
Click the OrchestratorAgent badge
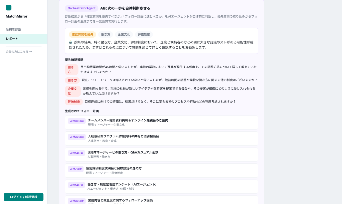[81, 8]
